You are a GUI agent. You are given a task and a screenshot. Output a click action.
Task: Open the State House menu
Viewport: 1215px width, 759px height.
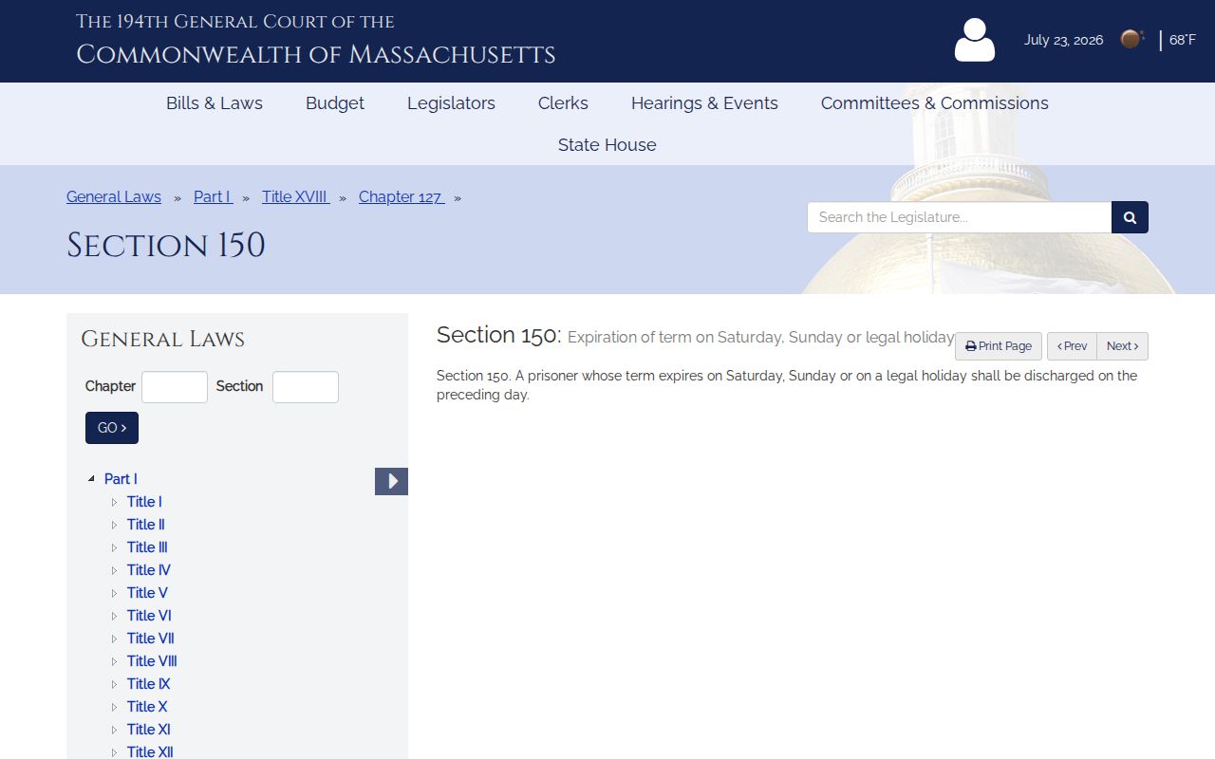(x=607, y=145)
